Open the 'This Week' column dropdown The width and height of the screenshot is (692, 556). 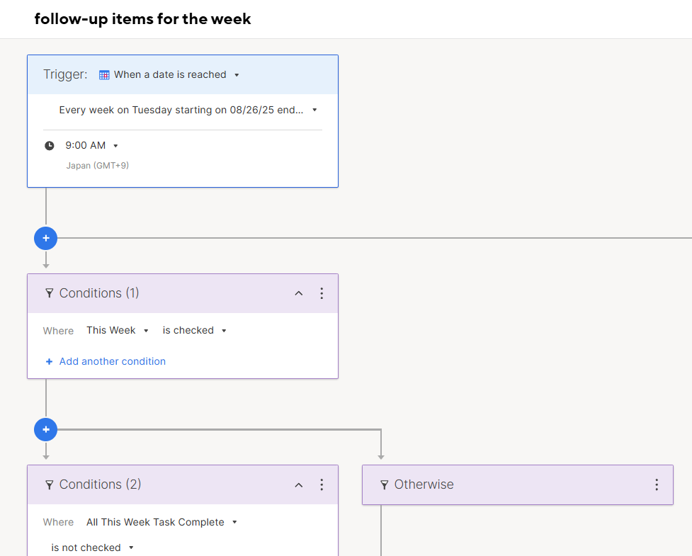[118, 331]
